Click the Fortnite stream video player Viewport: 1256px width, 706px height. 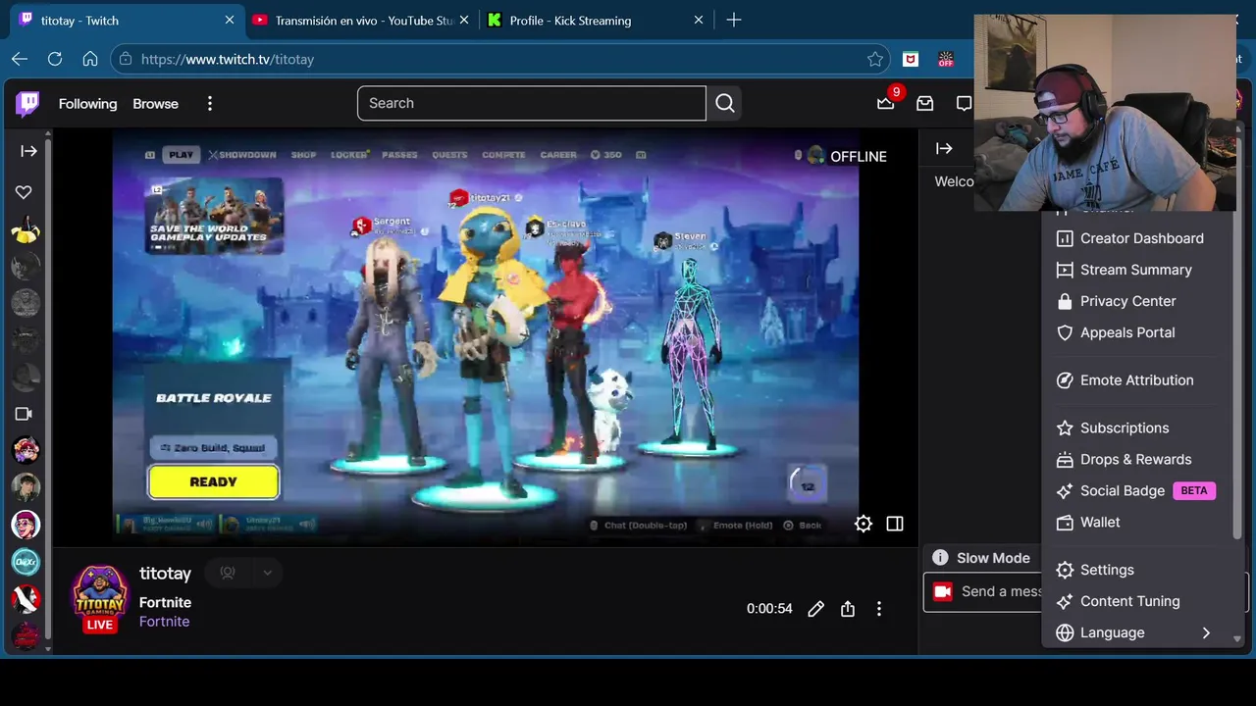click(486, 338)
